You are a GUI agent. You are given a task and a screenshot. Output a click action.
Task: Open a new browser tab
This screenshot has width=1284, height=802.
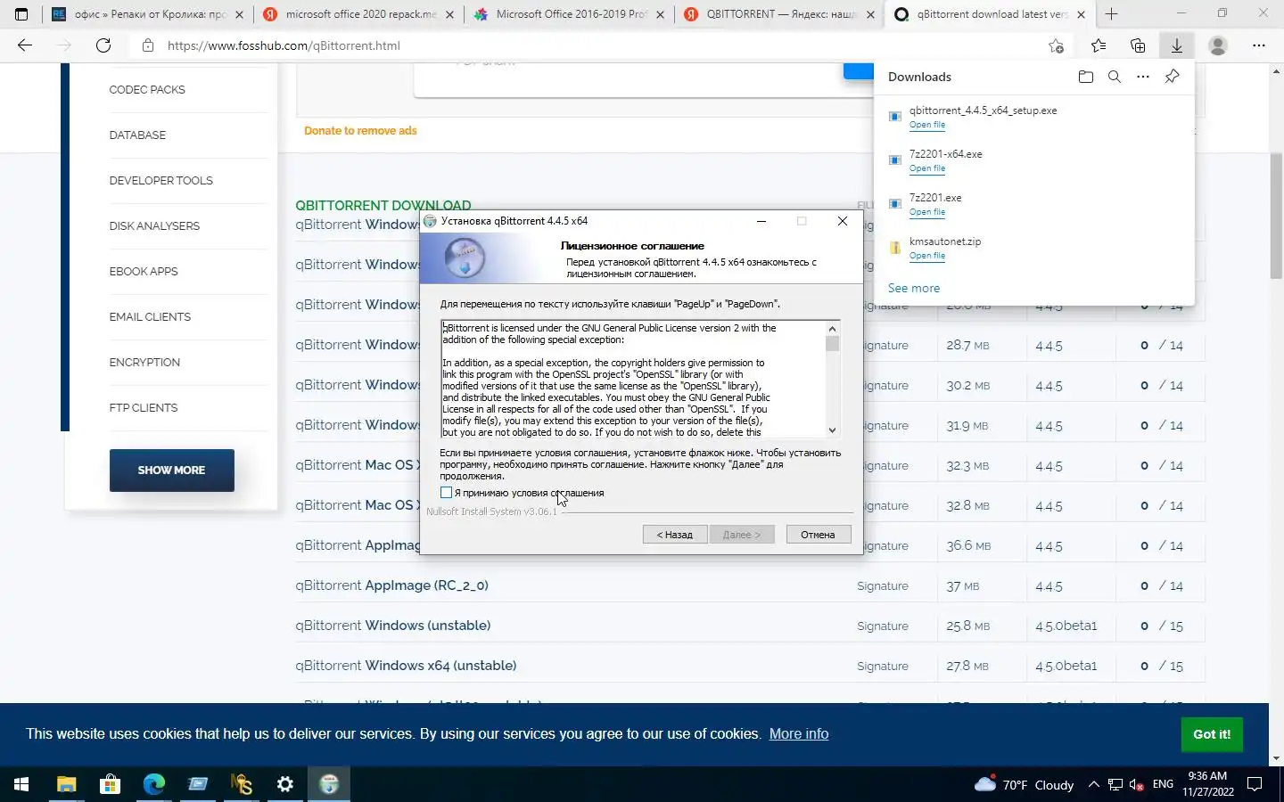coord(1111,14)
